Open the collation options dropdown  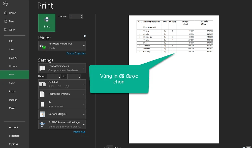(84, 84)
